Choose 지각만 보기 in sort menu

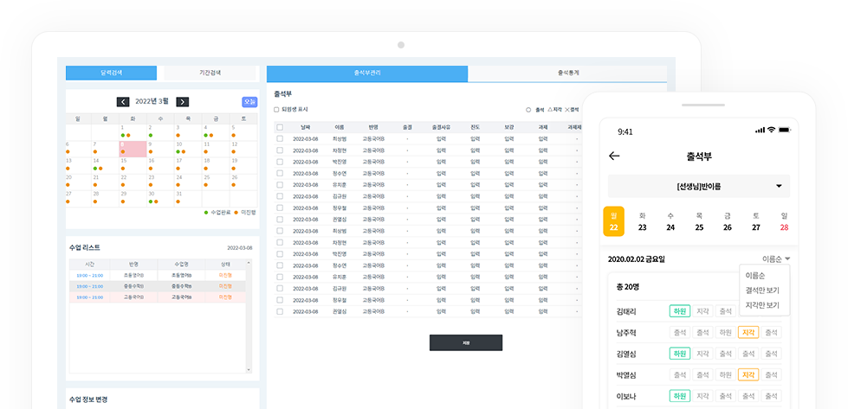[x=762, y=305]
